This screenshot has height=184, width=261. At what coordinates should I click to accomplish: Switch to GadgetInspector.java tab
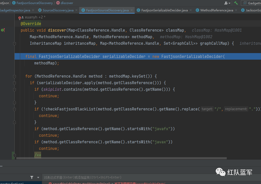pyautogui.click(x=15, y=10)
